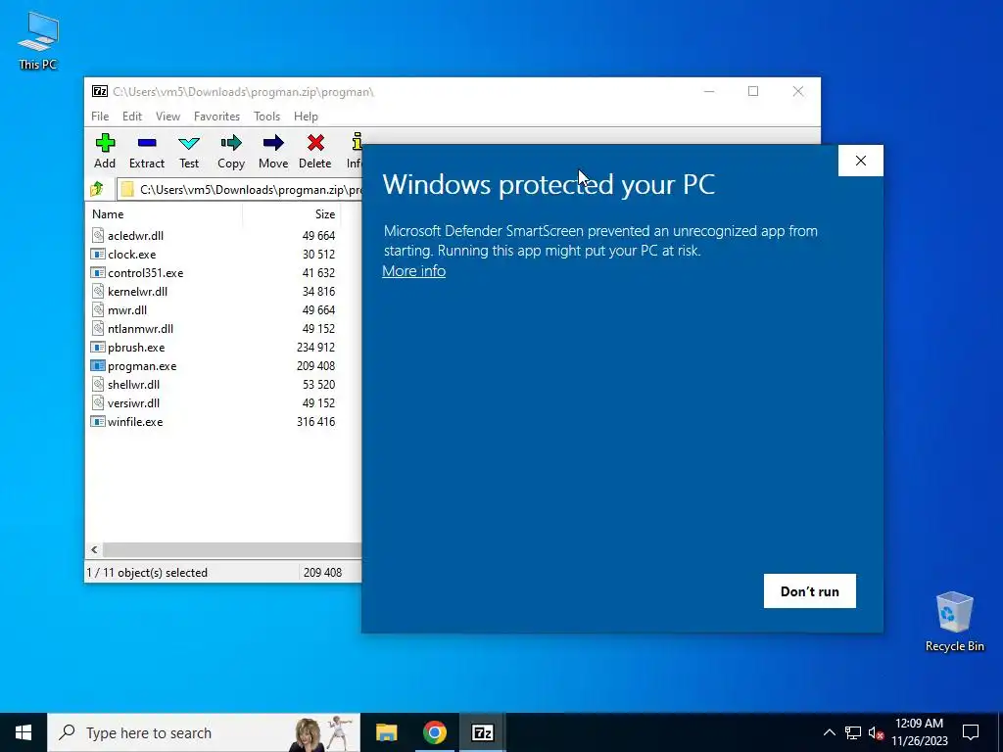Click the muted volume tray icon
The width and height of the screenshot is (1003, 752).
[876, 732]
